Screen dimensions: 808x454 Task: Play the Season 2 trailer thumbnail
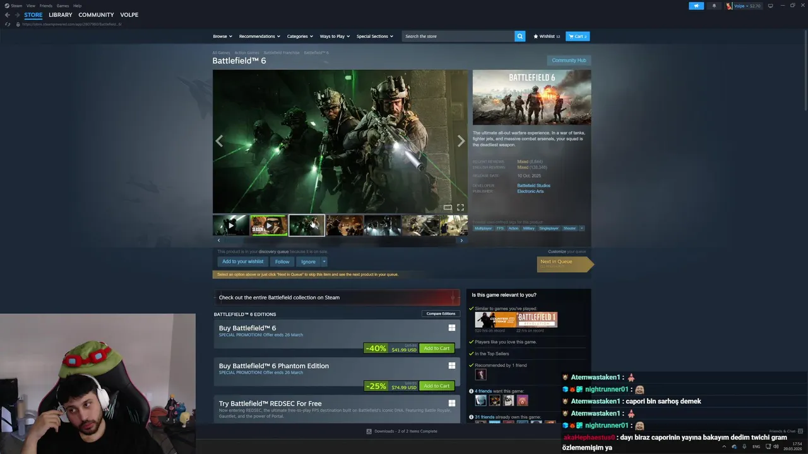pos(268,225)
